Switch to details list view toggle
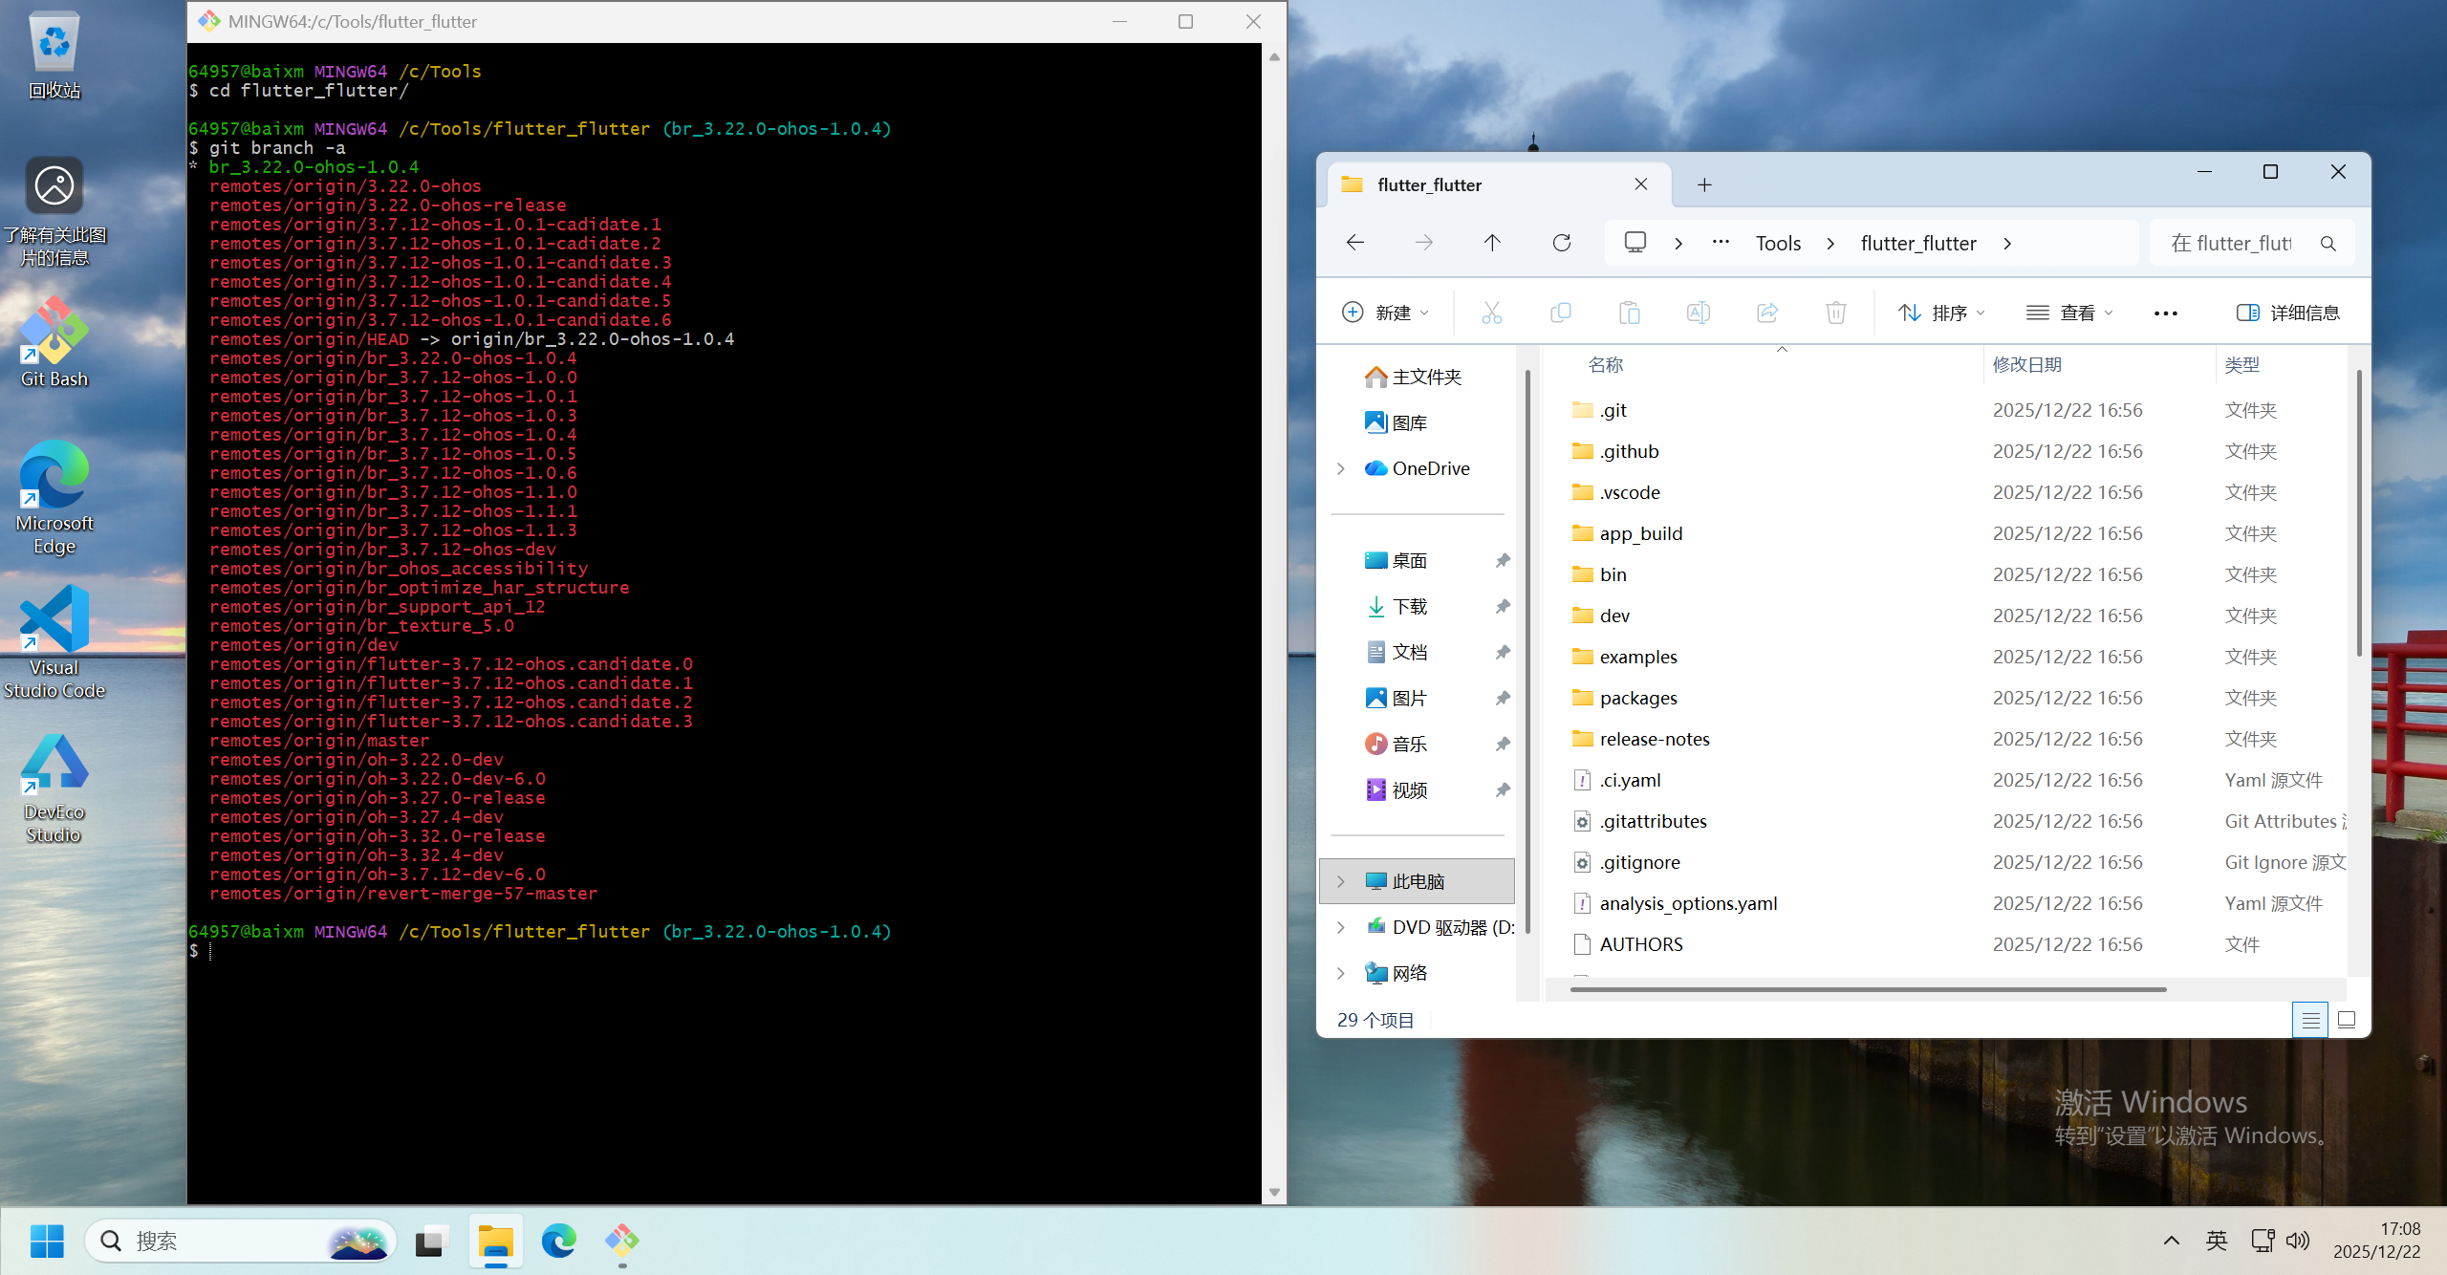This screenshot has width=2447, height=1275. click(x=2310, y=1020)
